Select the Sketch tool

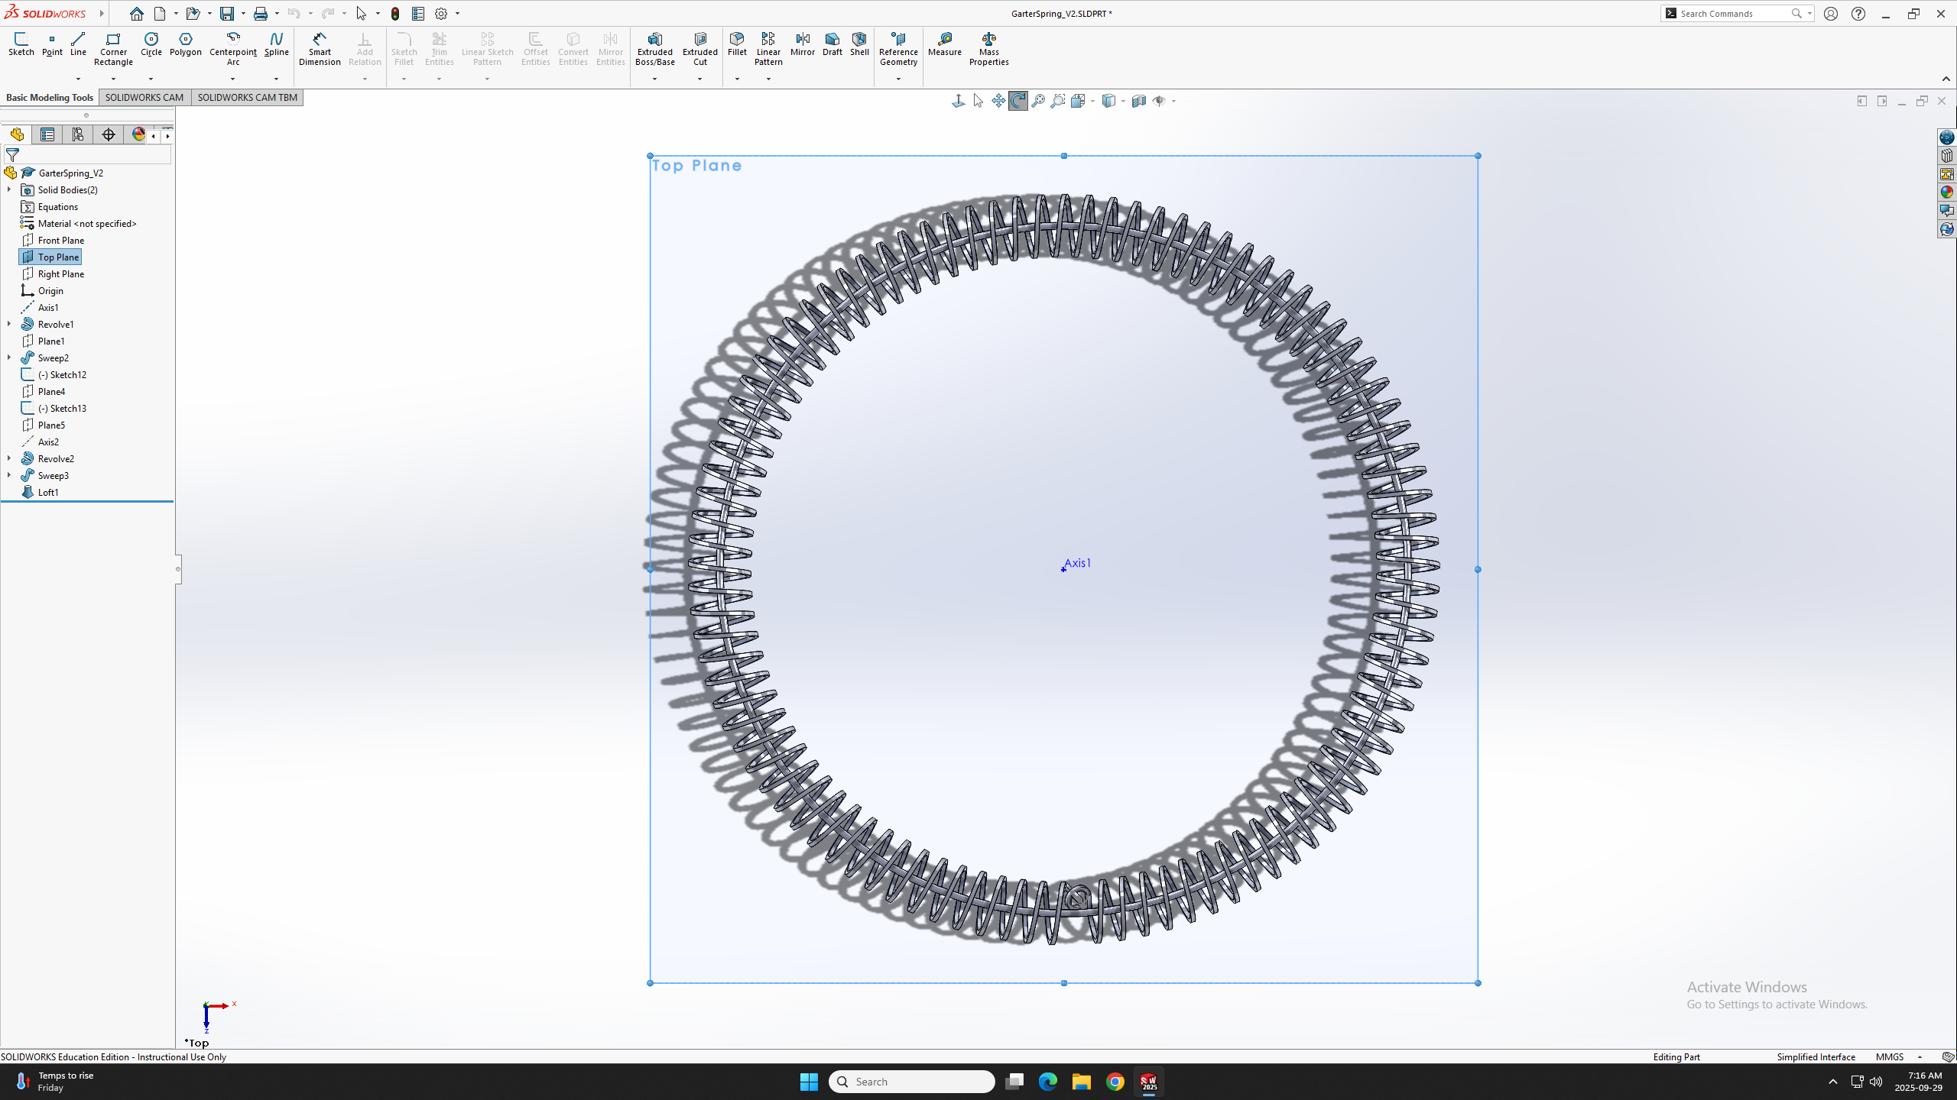(x=21, y=44)
